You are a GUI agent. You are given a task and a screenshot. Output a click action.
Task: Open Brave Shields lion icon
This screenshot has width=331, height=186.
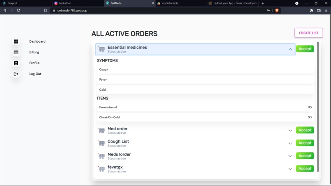tap(277, 10)
